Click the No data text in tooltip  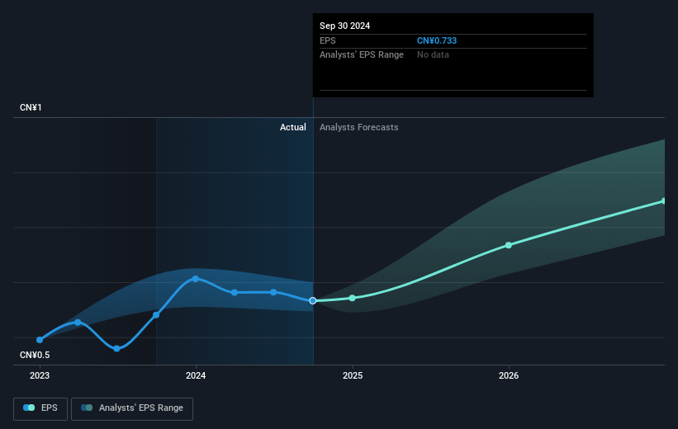(x=433, y=55)
